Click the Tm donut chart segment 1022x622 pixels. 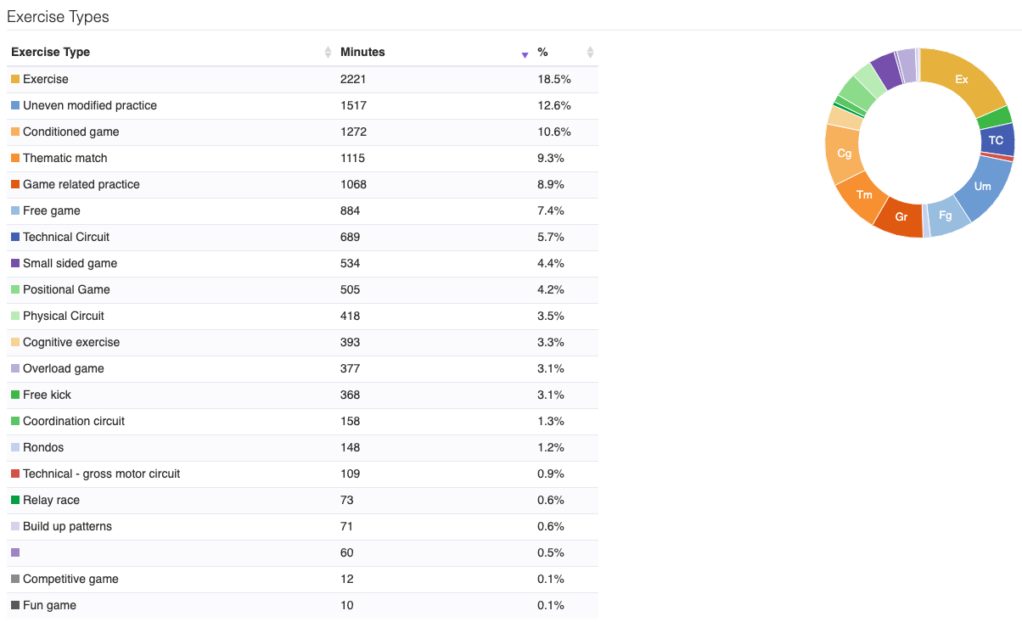[864, 195]
